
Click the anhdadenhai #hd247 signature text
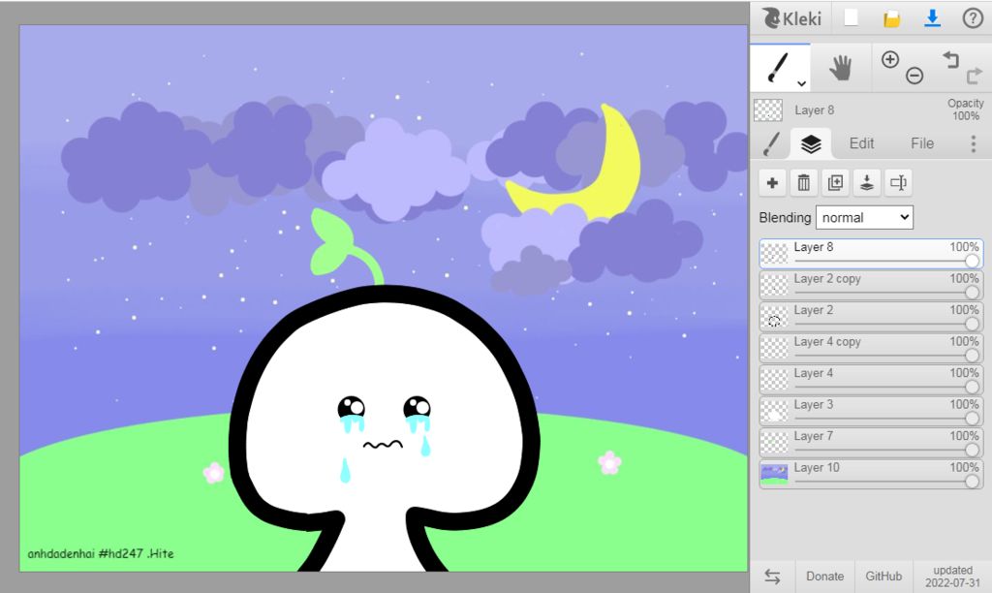point(101,553)
